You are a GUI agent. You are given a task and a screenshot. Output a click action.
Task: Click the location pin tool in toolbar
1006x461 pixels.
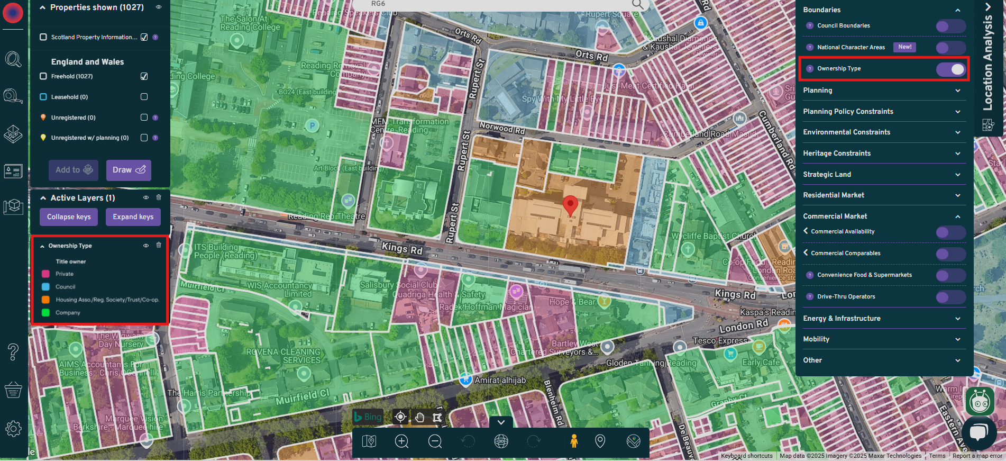[x=600, y=441]
